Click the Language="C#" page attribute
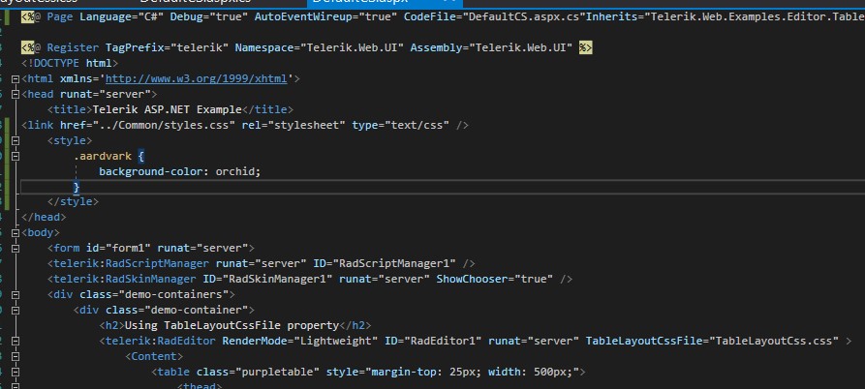The width and height of the screenshot is (865, 389). [121, 17]
